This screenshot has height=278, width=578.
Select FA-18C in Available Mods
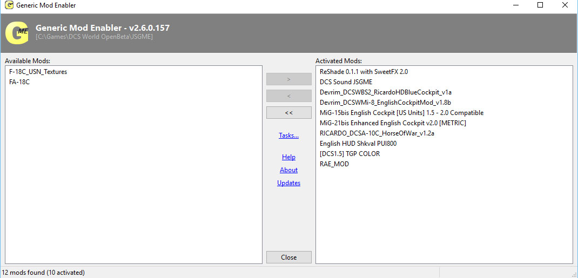click(x=19, y=82)
